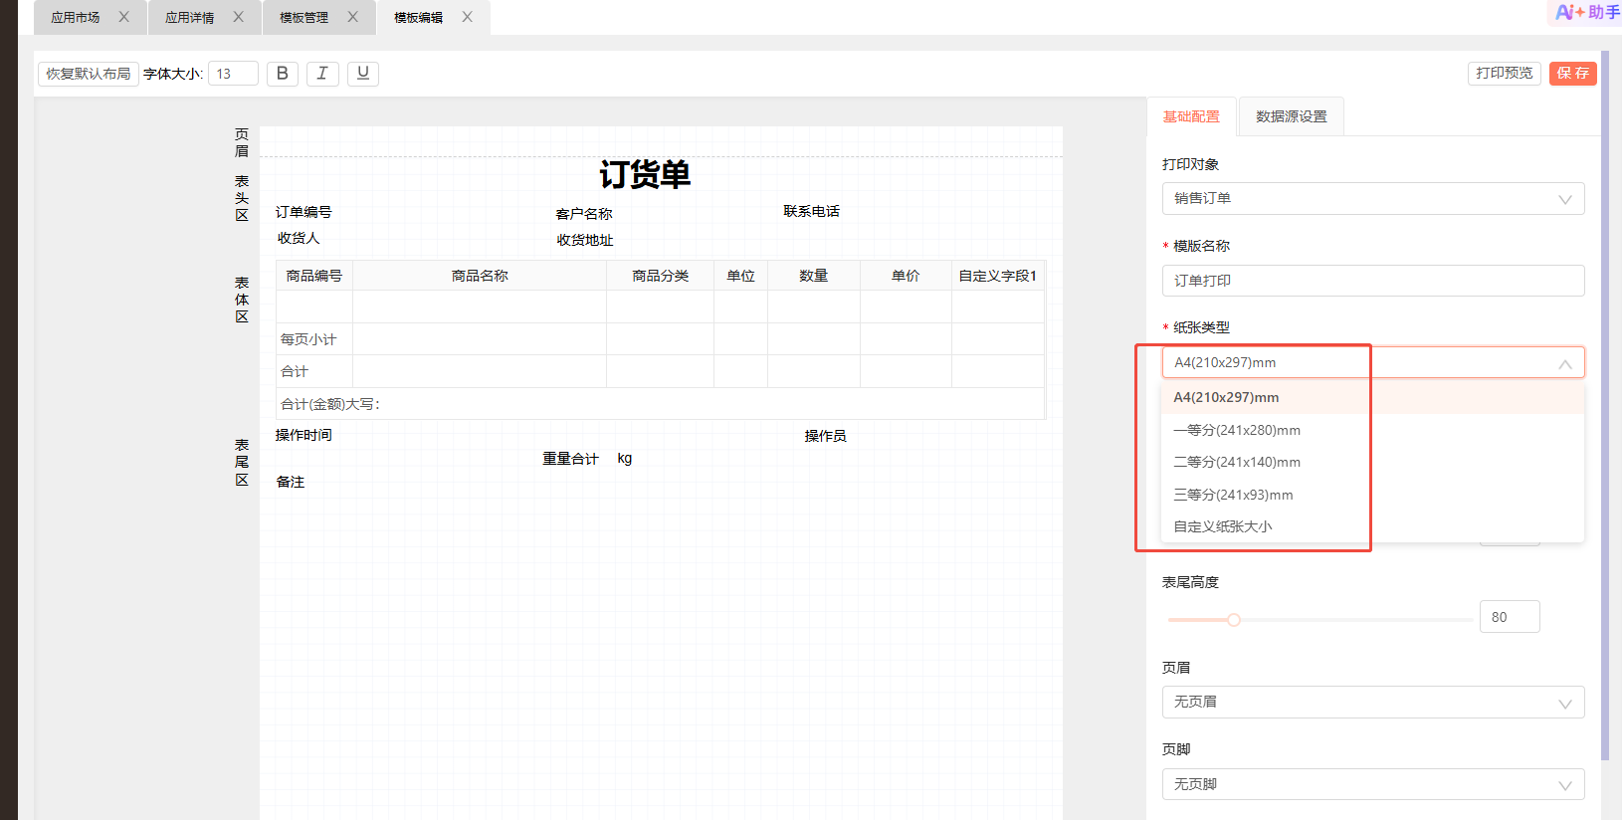The width and height of the screenshot is (1622, 820).
Task: Open the 数据源设置 tab
Action: (x=1292, y=116)
